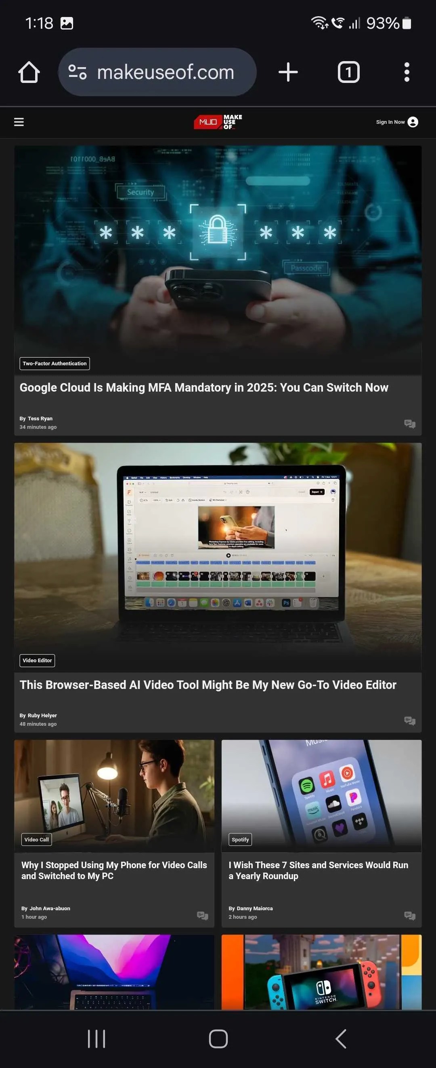The image size is (436, 1068).
Task: Open the security lock article image
Action: (x=218, y=260)
